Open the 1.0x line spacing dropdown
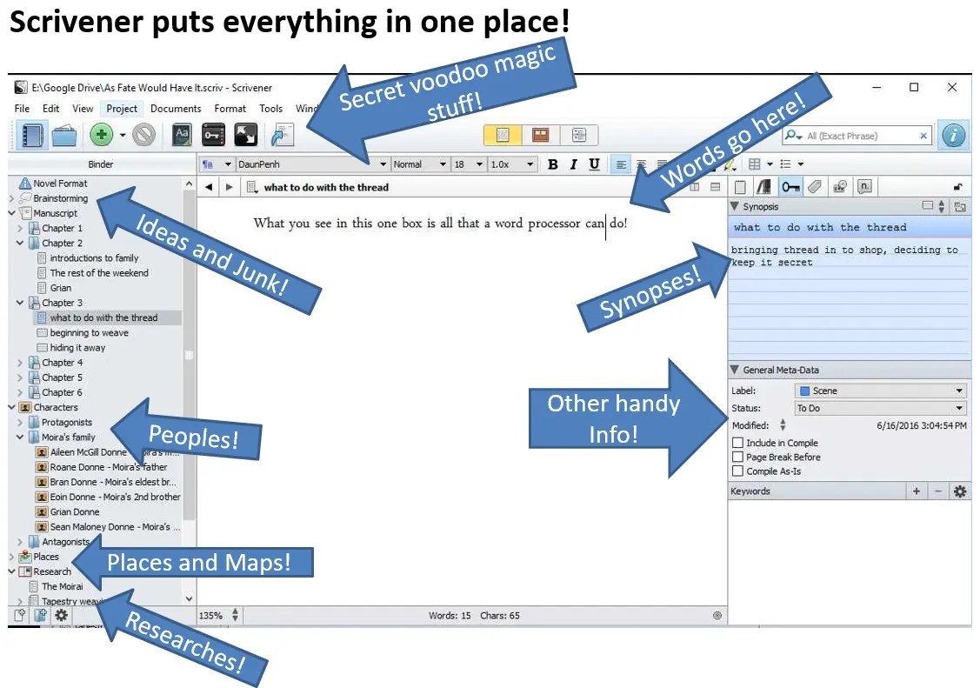Viewport: 980px width, 688px height. click(512, 164)
